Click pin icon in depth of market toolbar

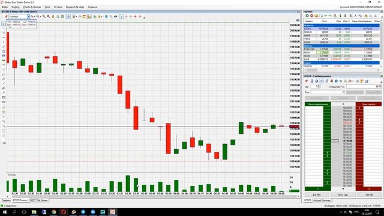click(x=307, y=81)
